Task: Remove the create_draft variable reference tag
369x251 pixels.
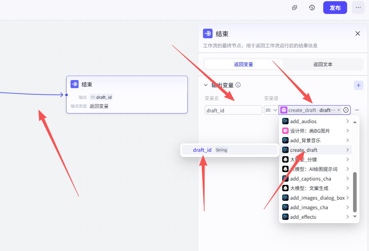Action: (339, 110)
